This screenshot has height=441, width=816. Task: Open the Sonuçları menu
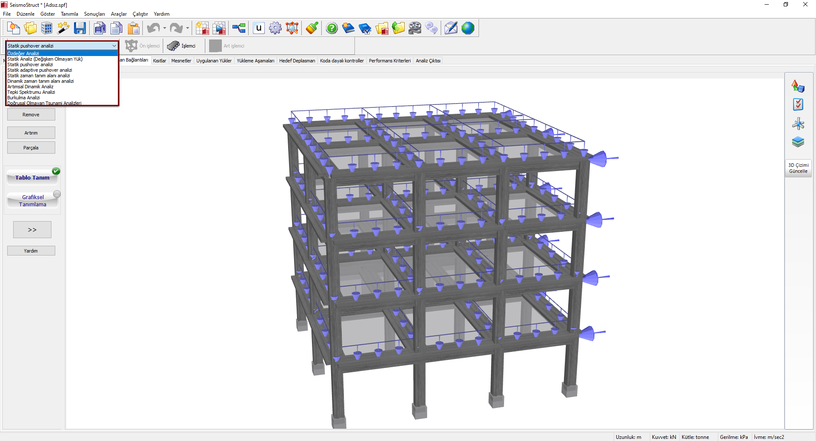[94, 14]
